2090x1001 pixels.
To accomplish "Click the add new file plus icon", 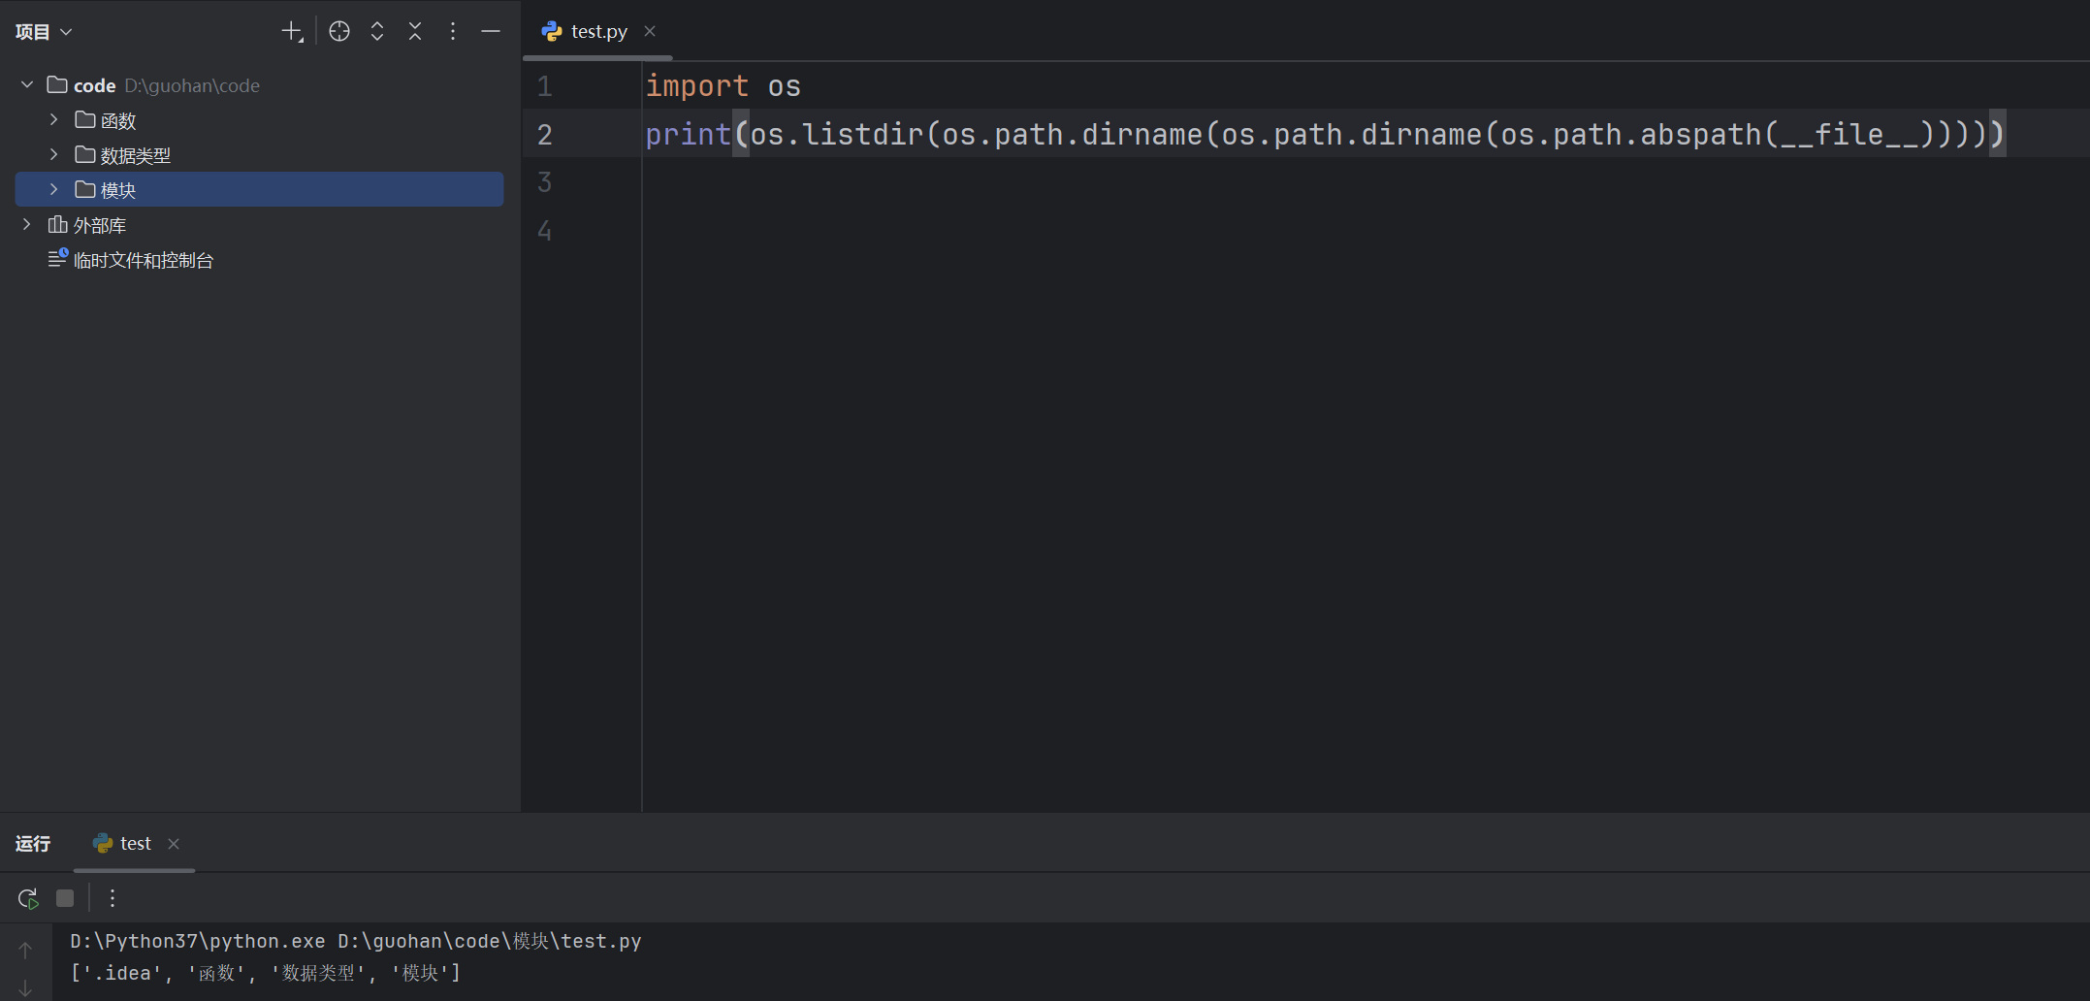I will [x=292, y=32].
